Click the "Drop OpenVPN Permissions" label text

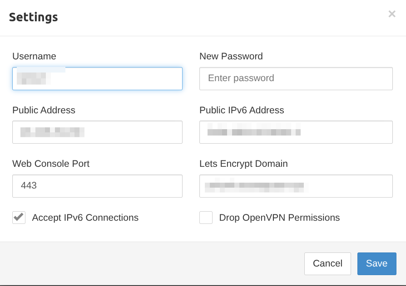[x=279, y=218]
